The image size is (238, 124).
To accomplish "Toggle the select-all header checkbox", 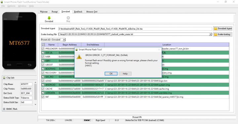I will (x=43, y=45).
